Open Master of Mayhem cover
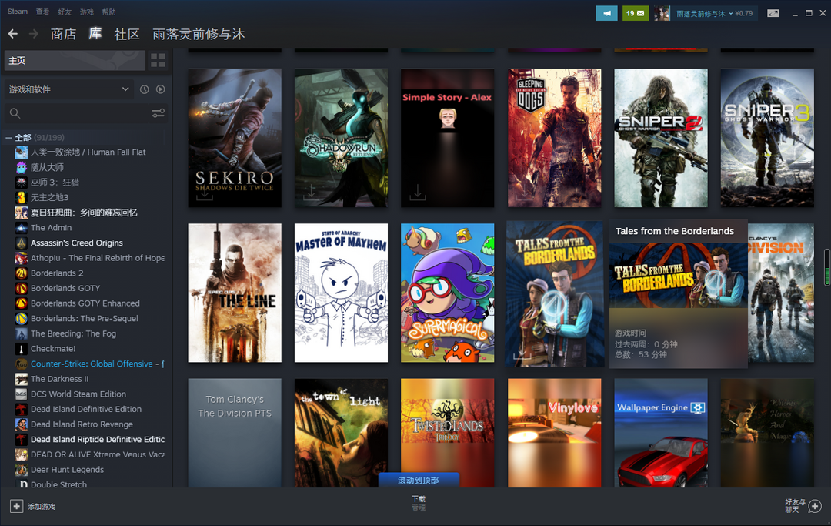The width and height of the screenshot is (831, 526). pos(341,293)
